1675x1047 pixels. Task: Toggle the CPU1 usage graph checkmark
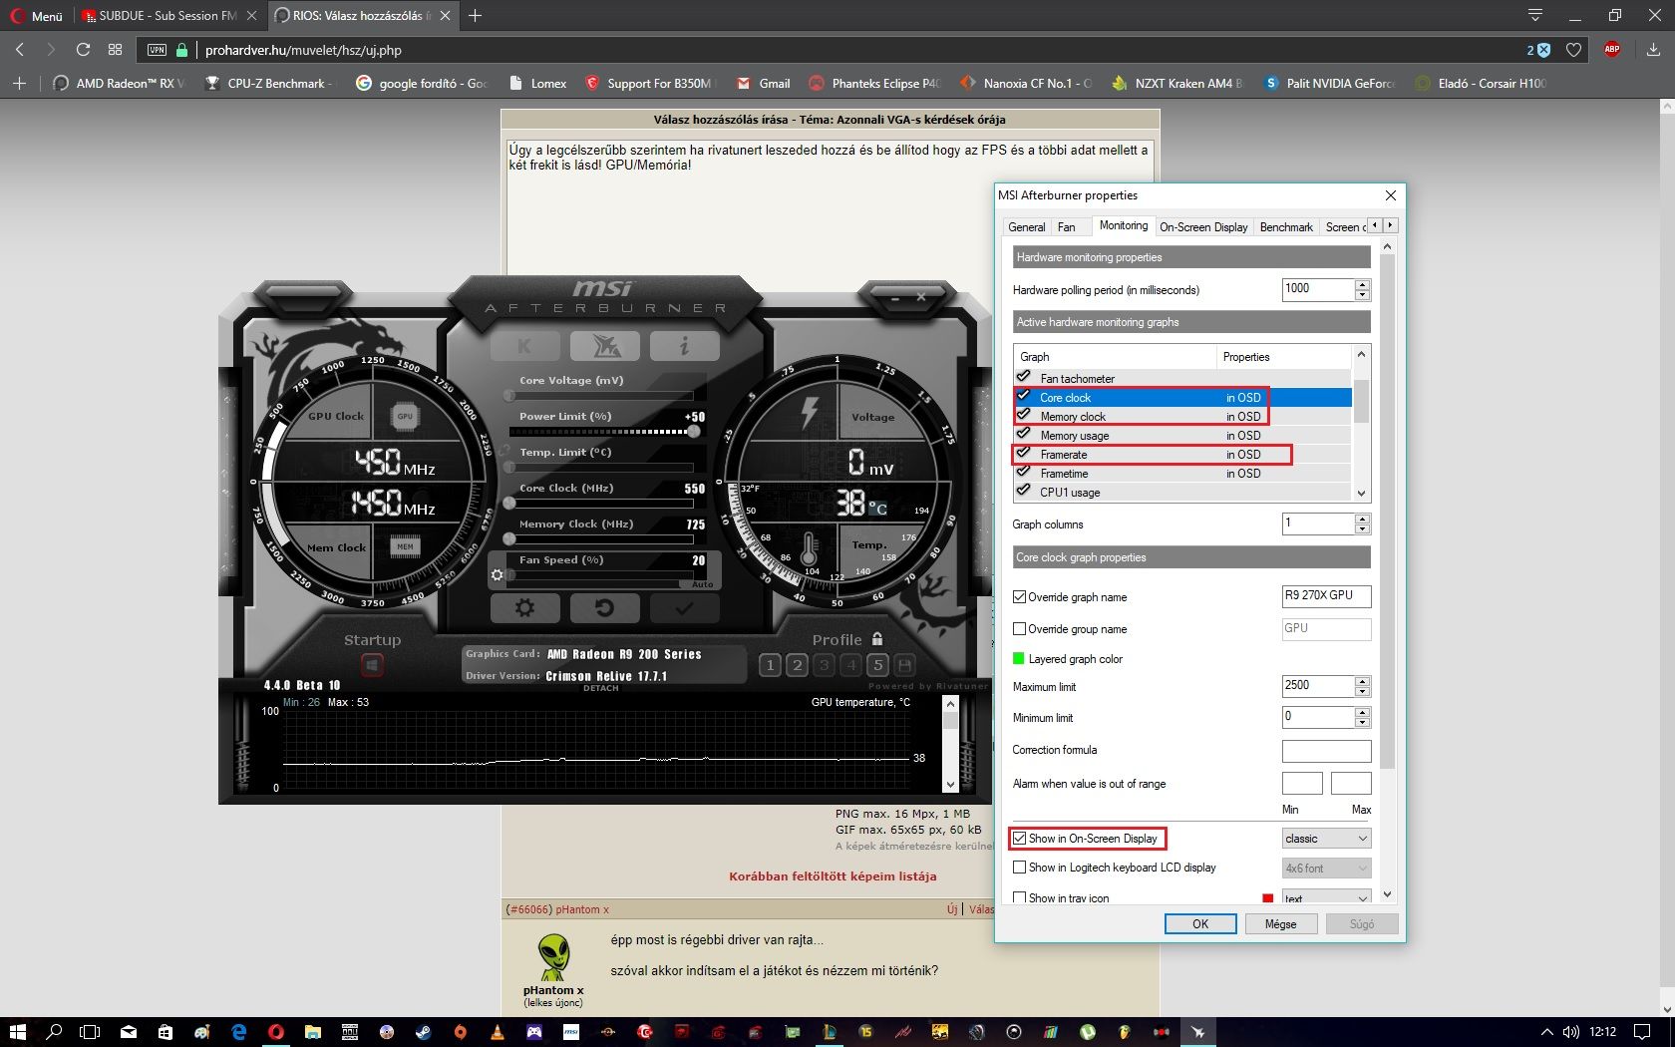point(1024,492)
